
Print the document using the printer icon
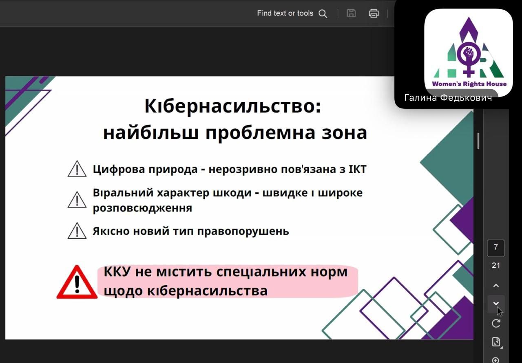(374, 13)
